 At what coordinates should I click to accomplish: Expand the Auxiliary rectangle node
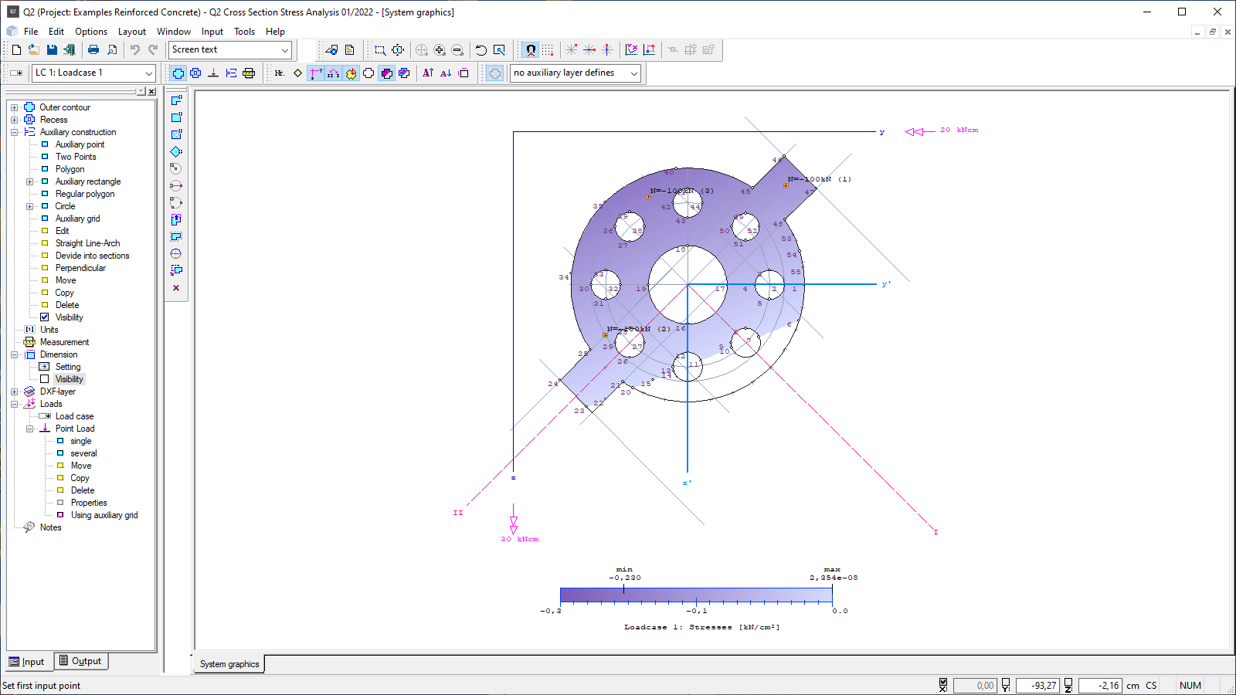coord(30,181)
